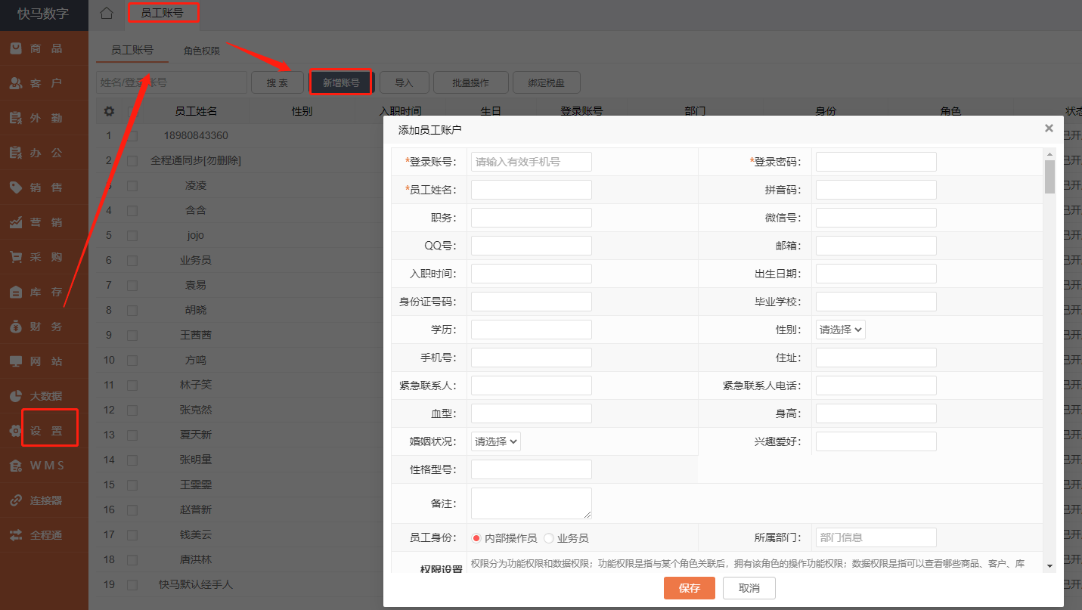1082x610 pixels.
Task: Open the 采购 cart icon
Action: (15, 257)
